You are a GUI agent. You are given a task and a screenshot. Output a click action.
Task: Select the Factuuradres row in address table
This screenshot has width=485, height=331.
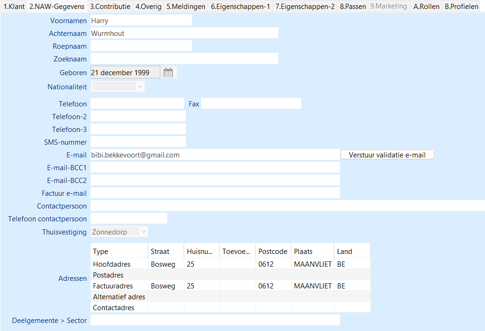[113, 286]
